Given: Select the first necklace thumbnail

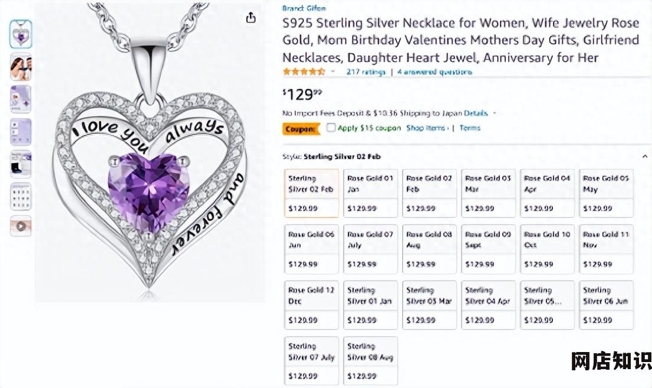Looking at the screenshot, I should coord(21,34).
